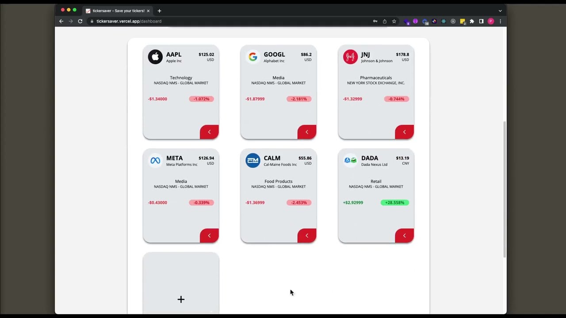Image resolution: width=566 pixels, height=318 pixels.
Task: Click the share page icon
Action: (385, 21)
